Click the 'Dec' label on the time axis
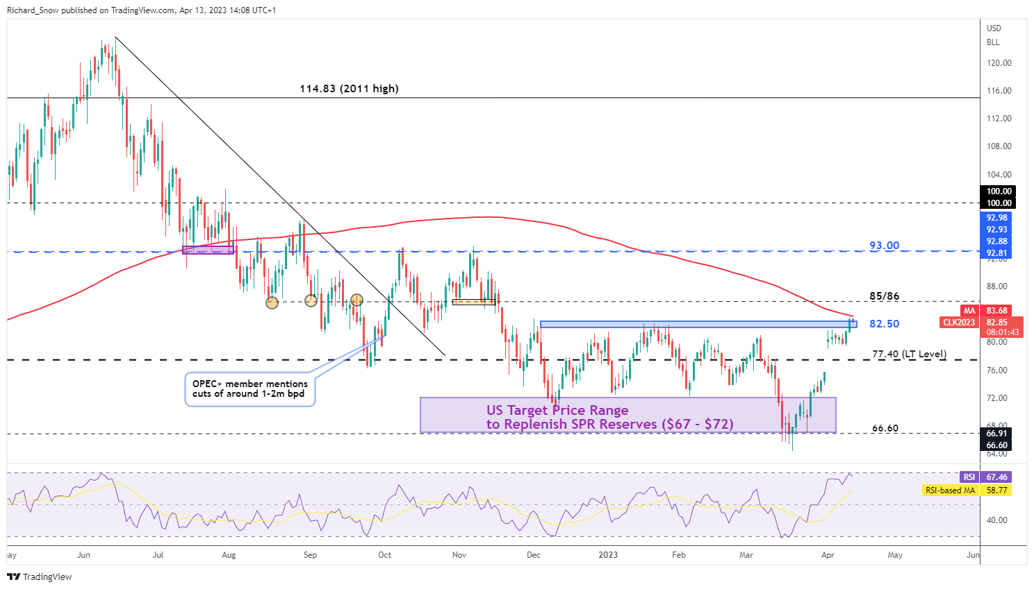The height and width of the screenshot is (589, 1034). click(x=534, y=555)
